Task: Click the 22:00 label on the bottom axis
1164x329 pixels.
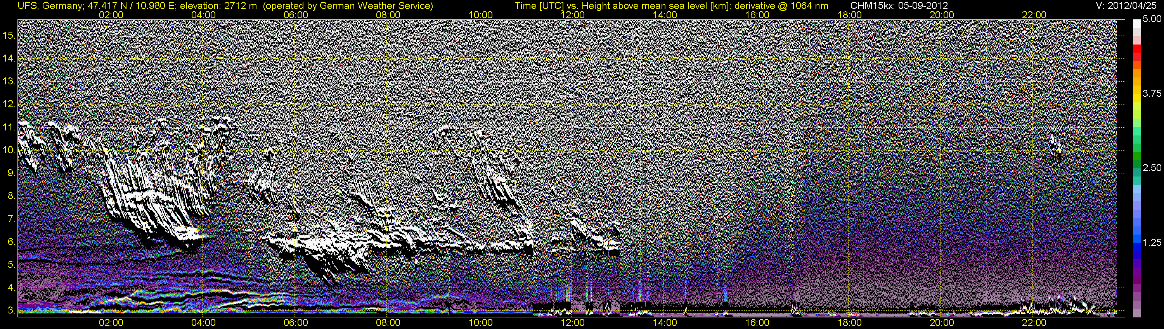Action: tap(1034, 323)
